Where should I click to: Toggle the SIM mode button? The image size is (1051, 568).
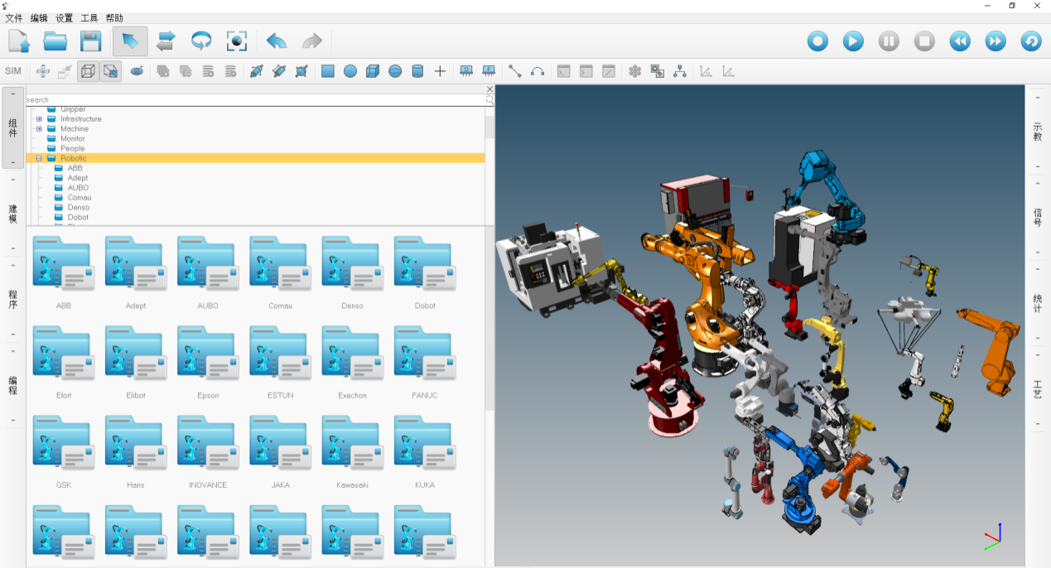pos(13,71)
